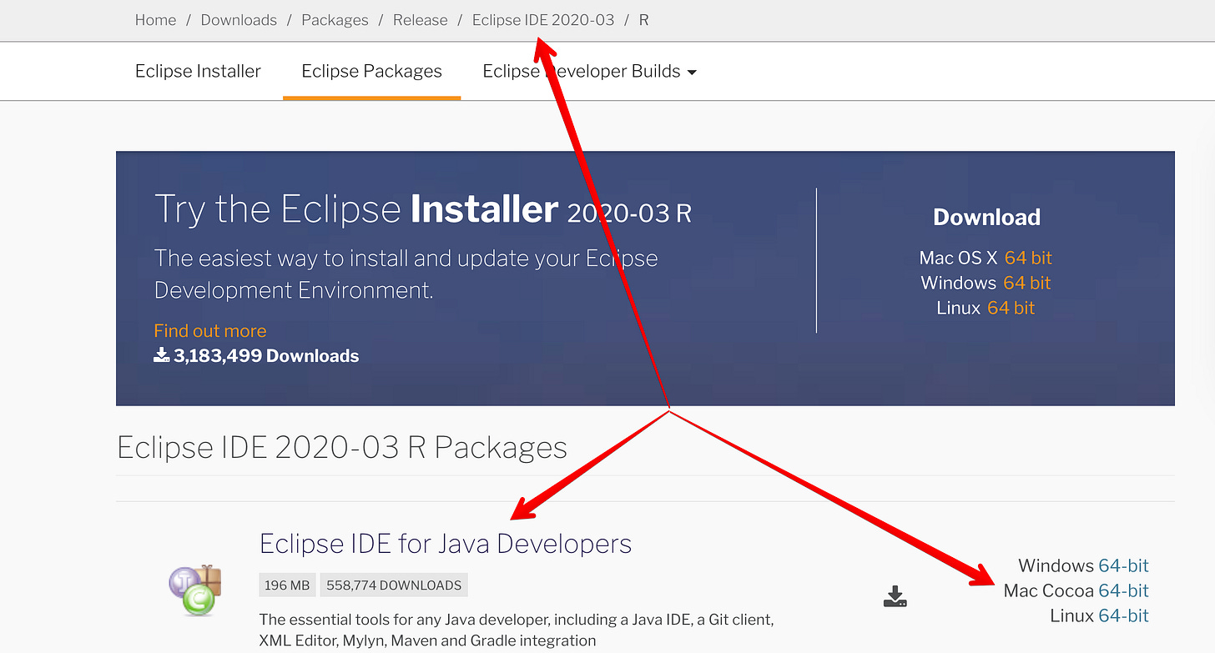Click the Find out more link
Screen dimensions: 1215x653
click(210, 330)
